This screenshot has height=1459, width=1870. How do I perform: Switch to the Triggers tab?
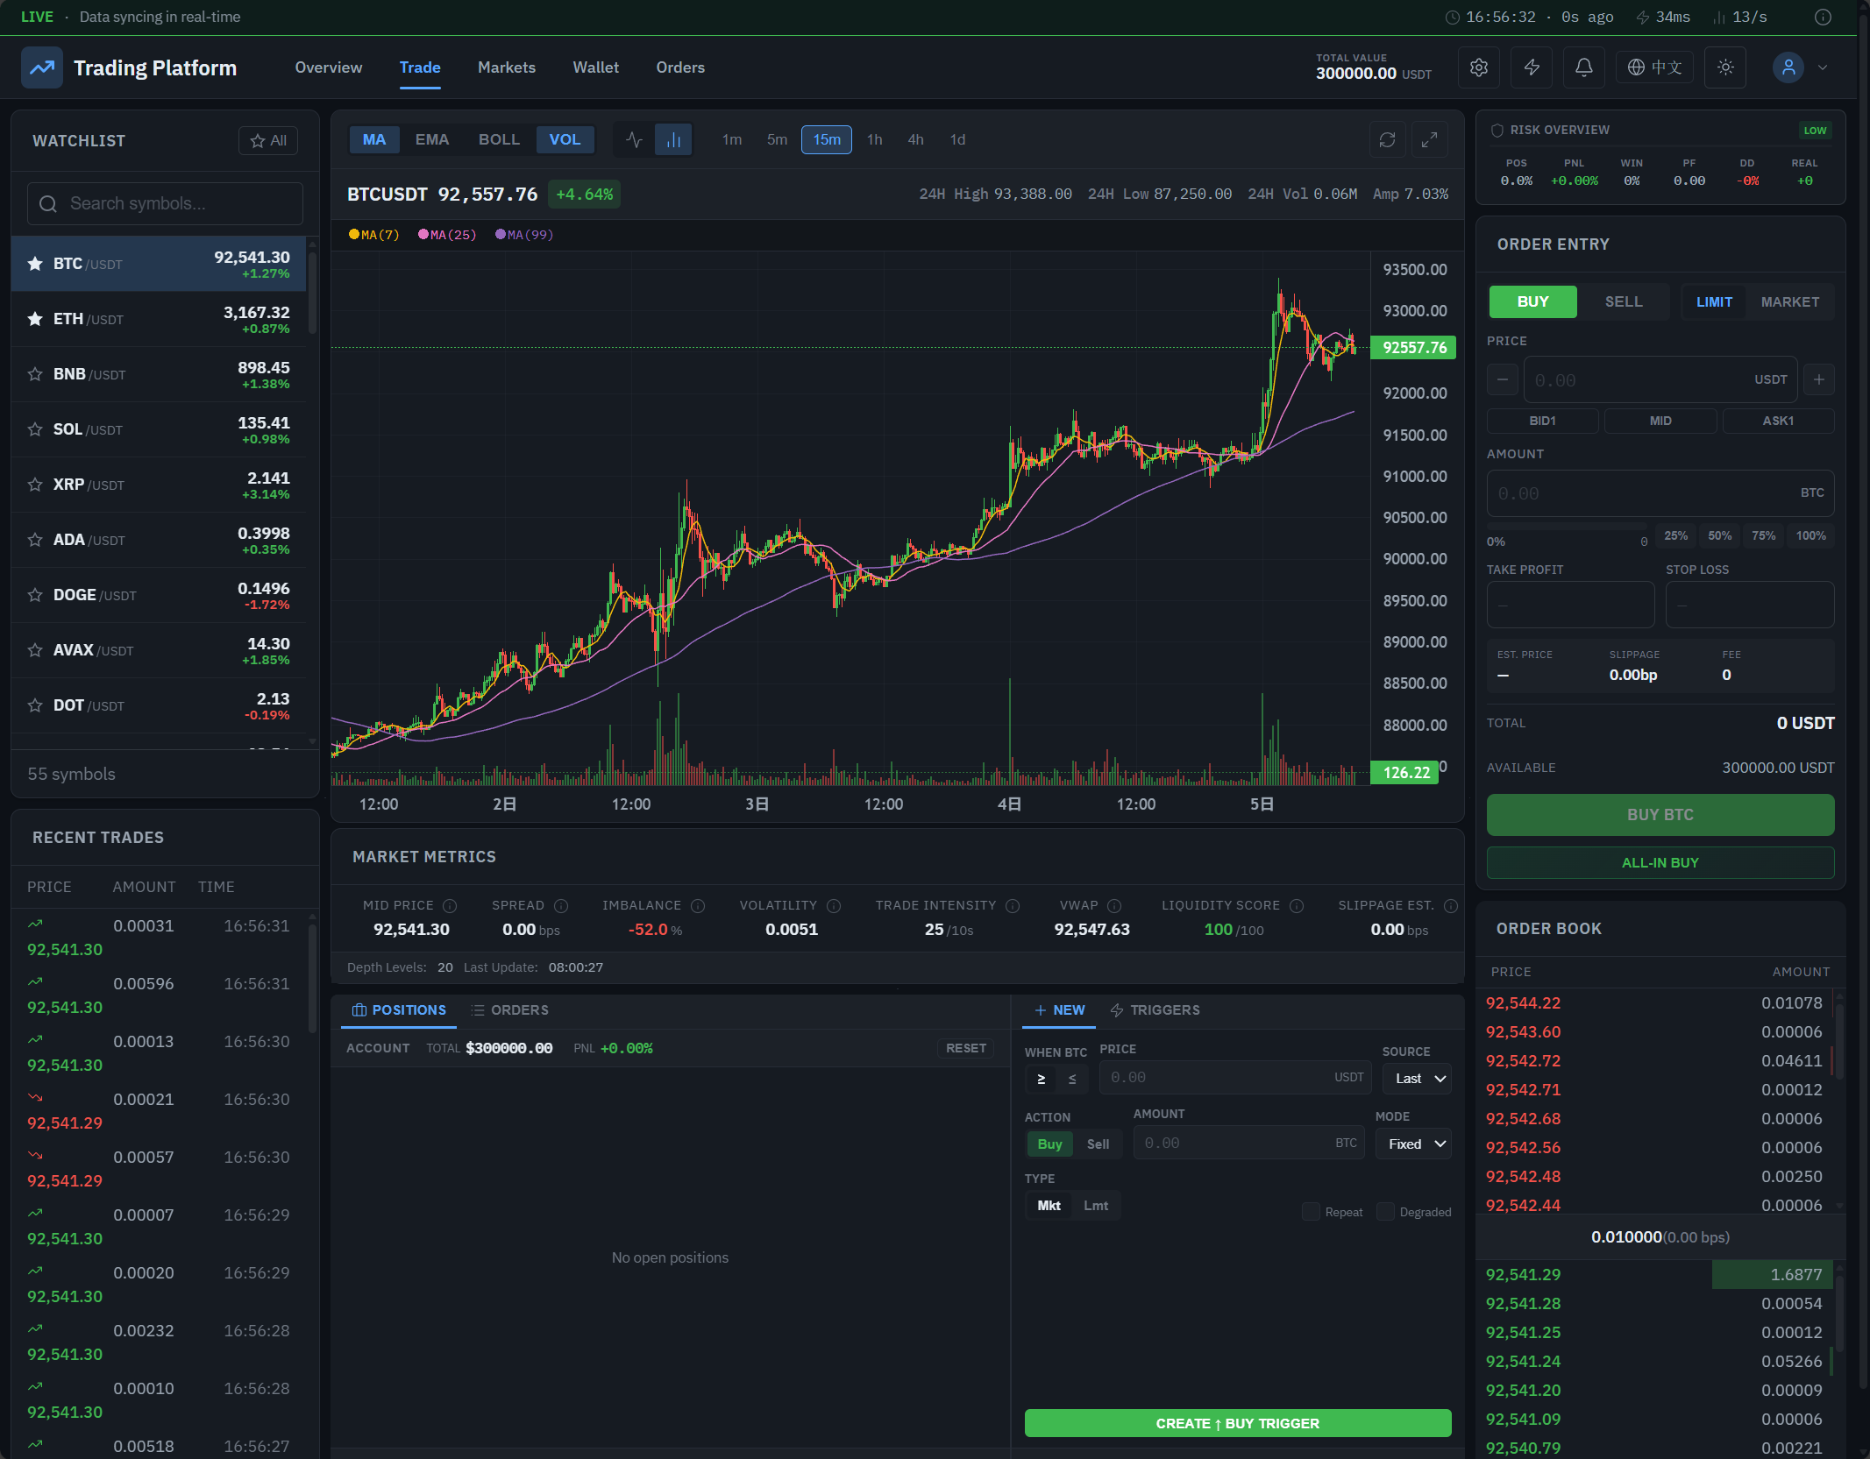1155,1010
